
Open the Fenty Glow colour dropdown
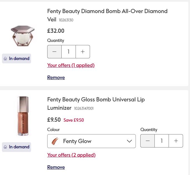pos(91,141)
